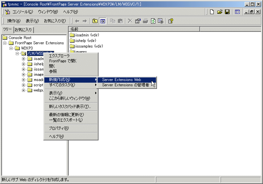Click the iisadmin (vdir) folder icon in list
This screenshot has width=263, height=184.
pos(72,35)
